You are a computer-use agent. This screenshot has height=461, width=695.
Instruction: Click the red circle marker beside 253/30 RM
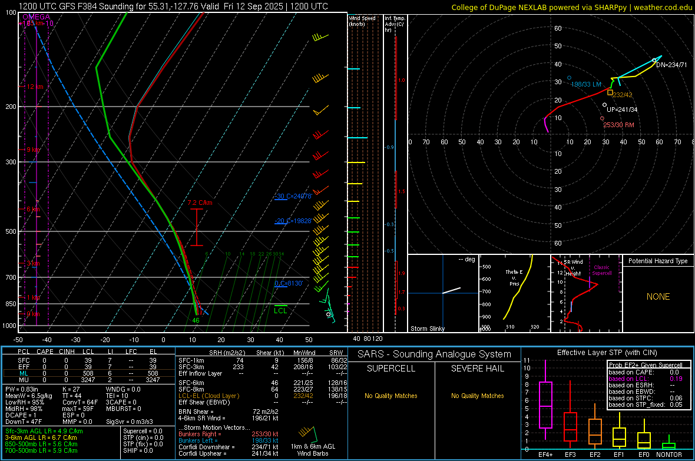pyautogui.click(x=602, y=118)
